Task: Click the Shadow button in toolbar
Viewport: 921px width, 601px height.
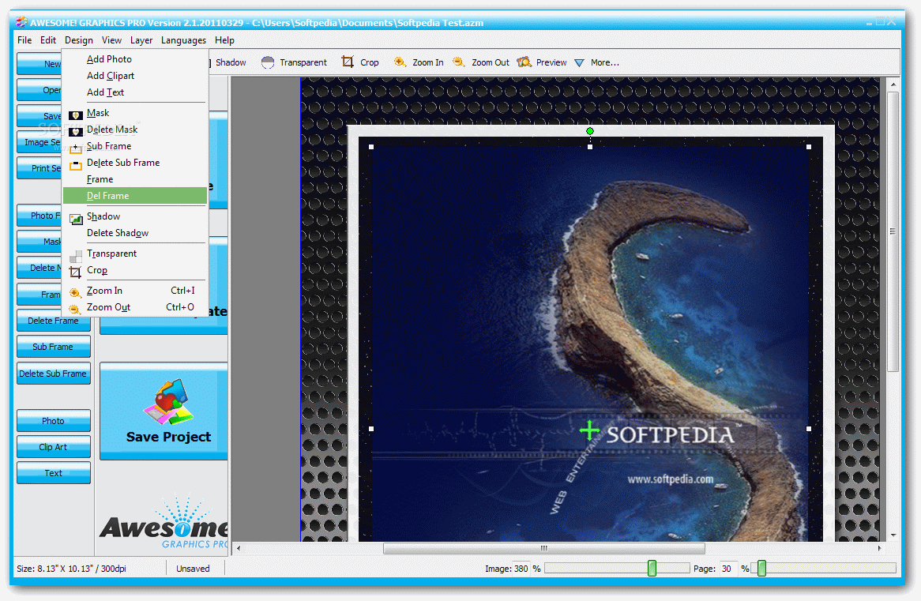Action: [x=230, y=62]
